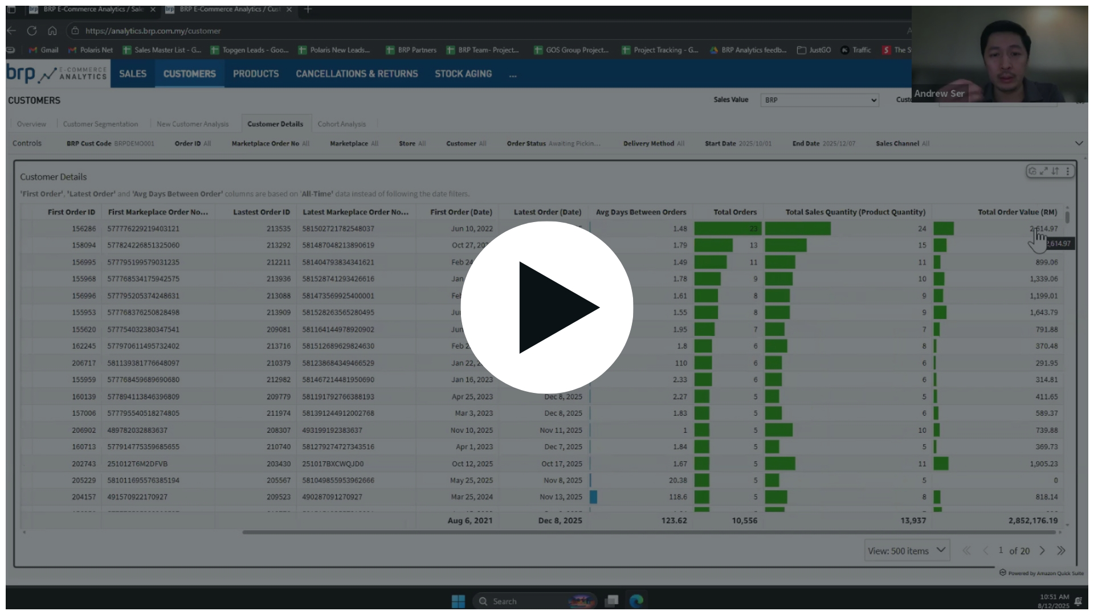Click the table horizontal scrollbar
Screen dimensions: 1094x615
(650, 532)
